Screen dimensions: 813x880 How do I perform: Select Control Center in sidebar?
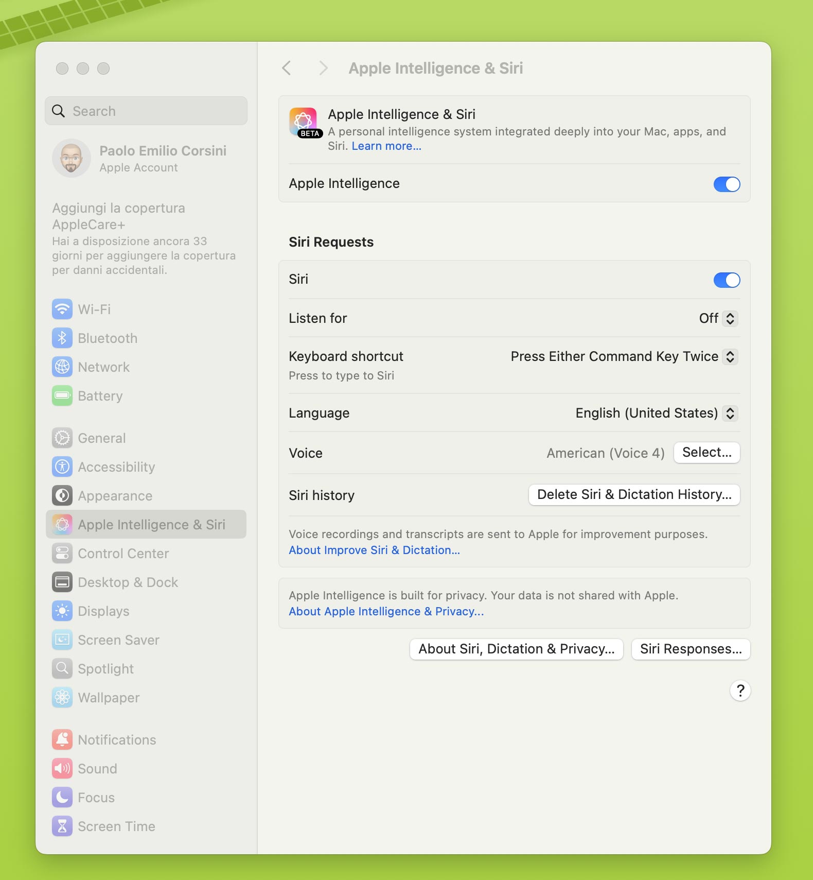[x=146, y=553]
